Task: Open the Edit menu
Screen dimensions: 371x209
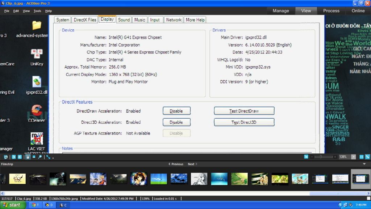Action: coord(16,11)
